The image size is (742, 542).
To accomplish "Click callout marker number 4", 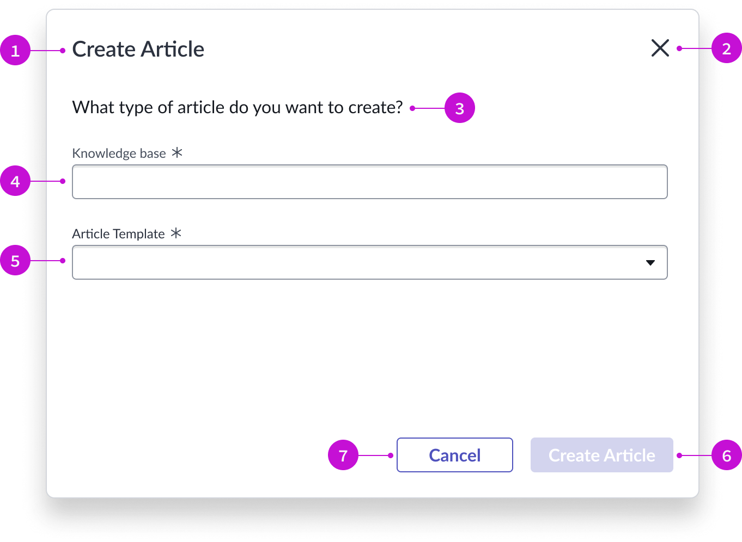I will click(15, 181).
